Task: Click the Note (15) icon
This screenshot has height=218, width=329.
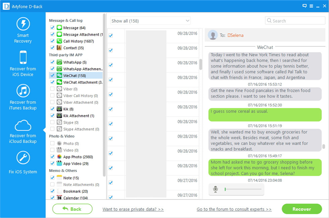Action: pyautogui.click(x=59, y=178)
